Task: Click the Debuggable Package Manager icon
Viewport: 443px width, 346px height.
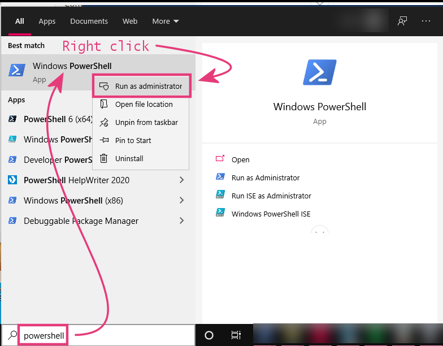Action: (12, 220)
